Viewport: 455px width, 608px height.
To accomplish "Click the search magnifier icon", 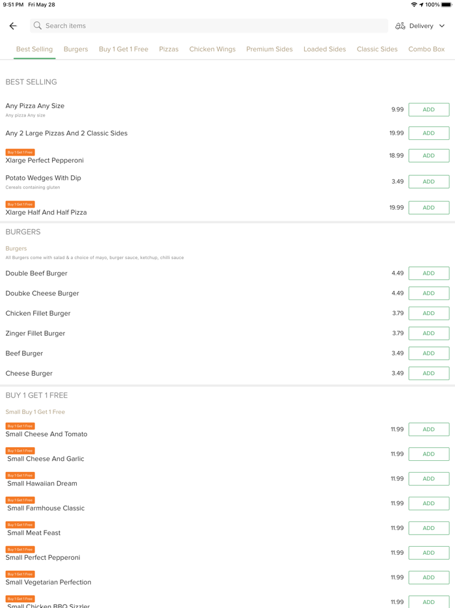I will tap(38, 26).
